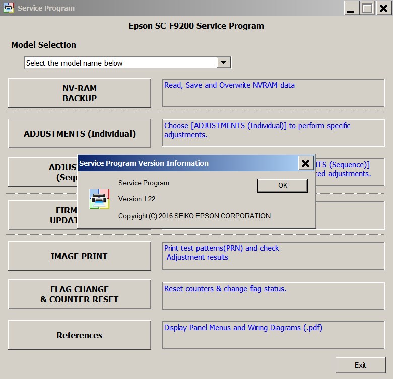Click 'Print test patterns(PRN) and check' text
Viewport: 393px width, 379px height.
(x=221, y=248)
